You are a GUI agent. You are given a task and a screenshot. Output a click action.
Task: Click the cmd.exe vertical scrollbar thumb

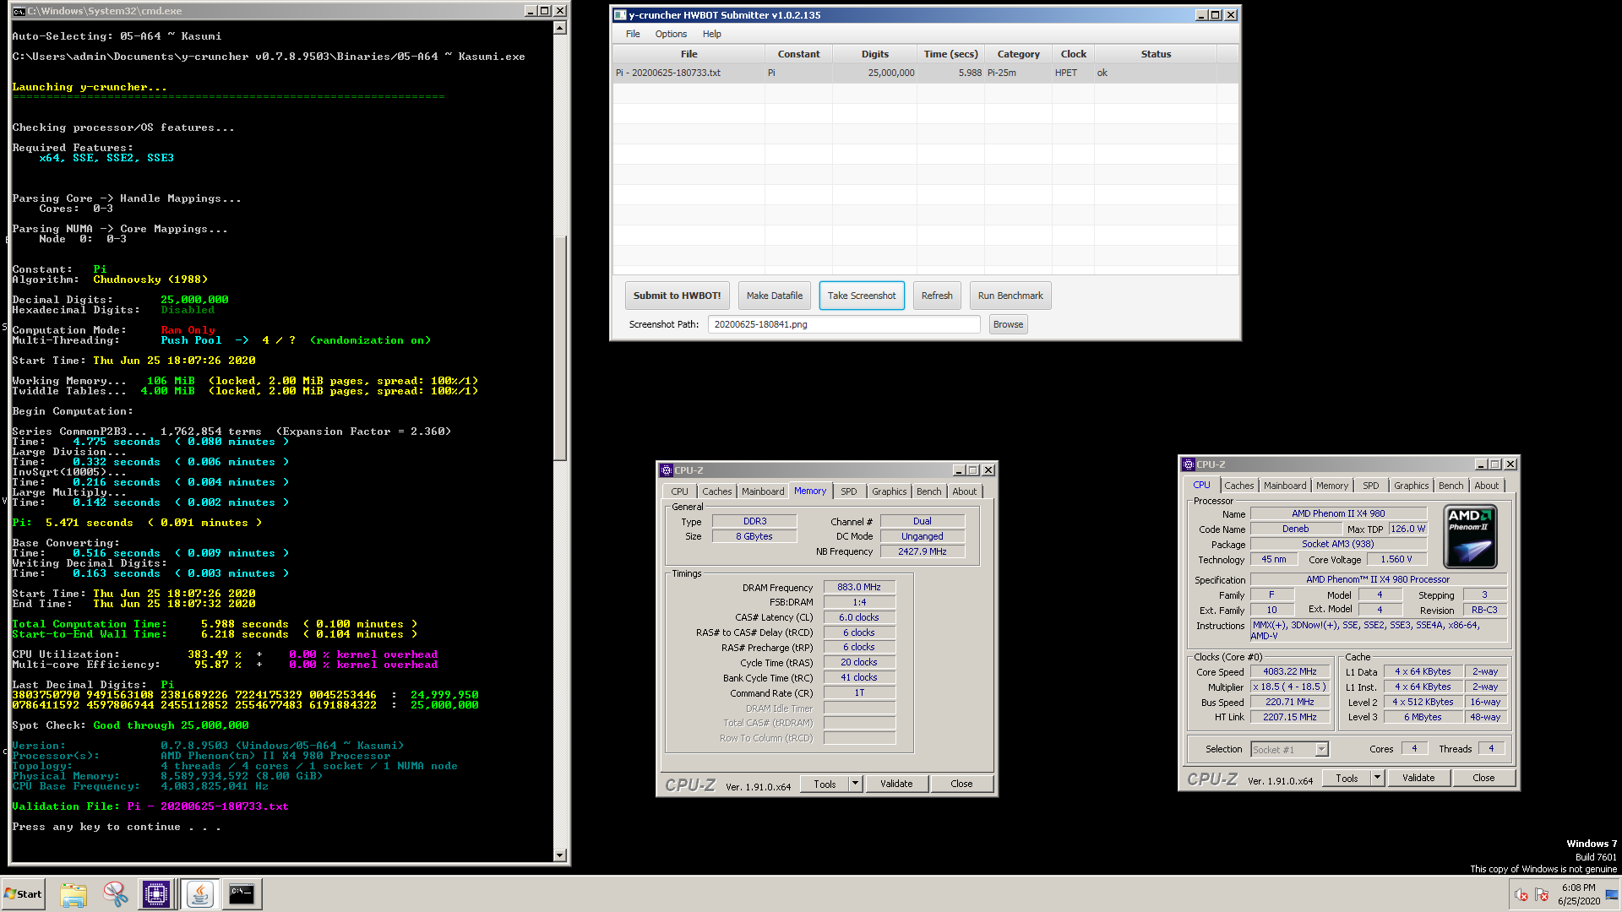(559, 347)
